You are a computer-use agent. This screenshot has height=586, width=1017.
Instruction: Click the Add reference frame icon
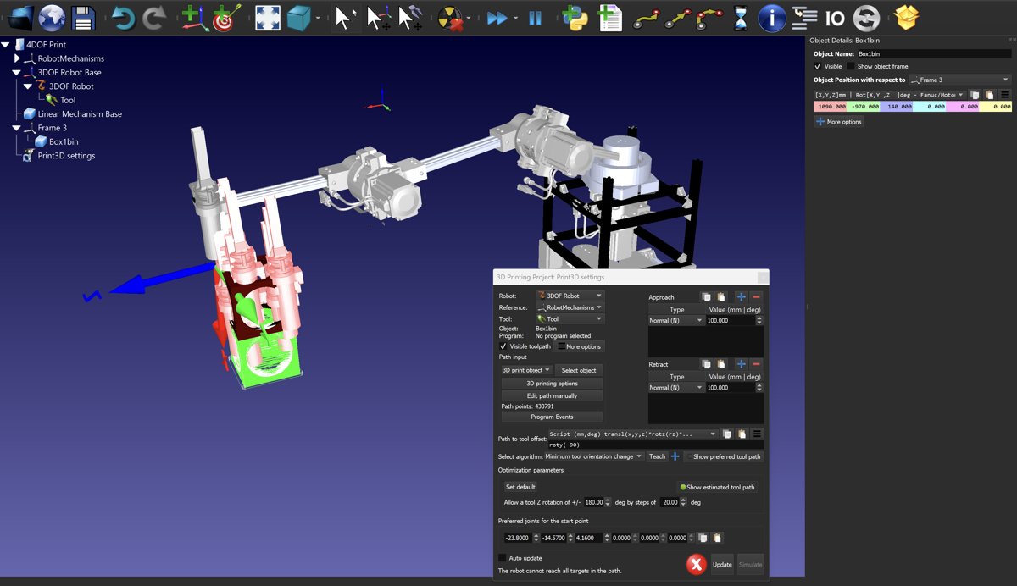[193, 18]
